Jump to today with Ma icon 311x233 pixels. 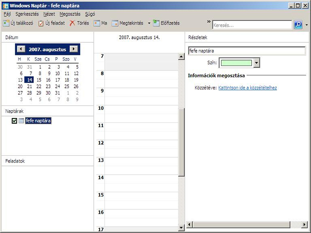97,23
